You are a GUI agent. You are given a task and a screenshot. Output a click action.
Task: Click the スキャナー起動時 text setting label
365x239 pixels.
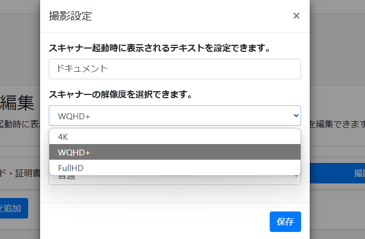point(159,48)
